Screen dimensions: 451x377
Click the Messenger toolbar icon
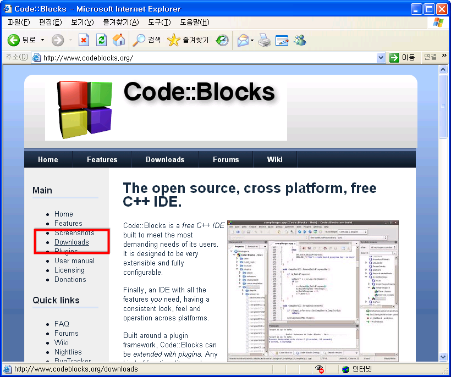[300, 40]
